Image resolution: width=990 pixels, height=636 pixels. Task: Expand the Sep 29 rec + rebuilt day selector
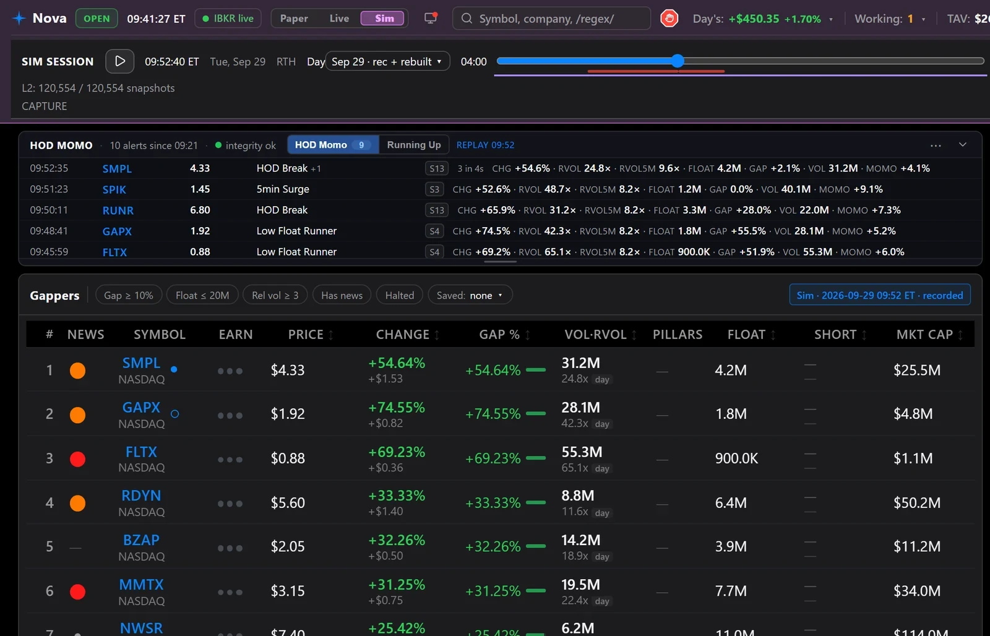click(387, 61)
